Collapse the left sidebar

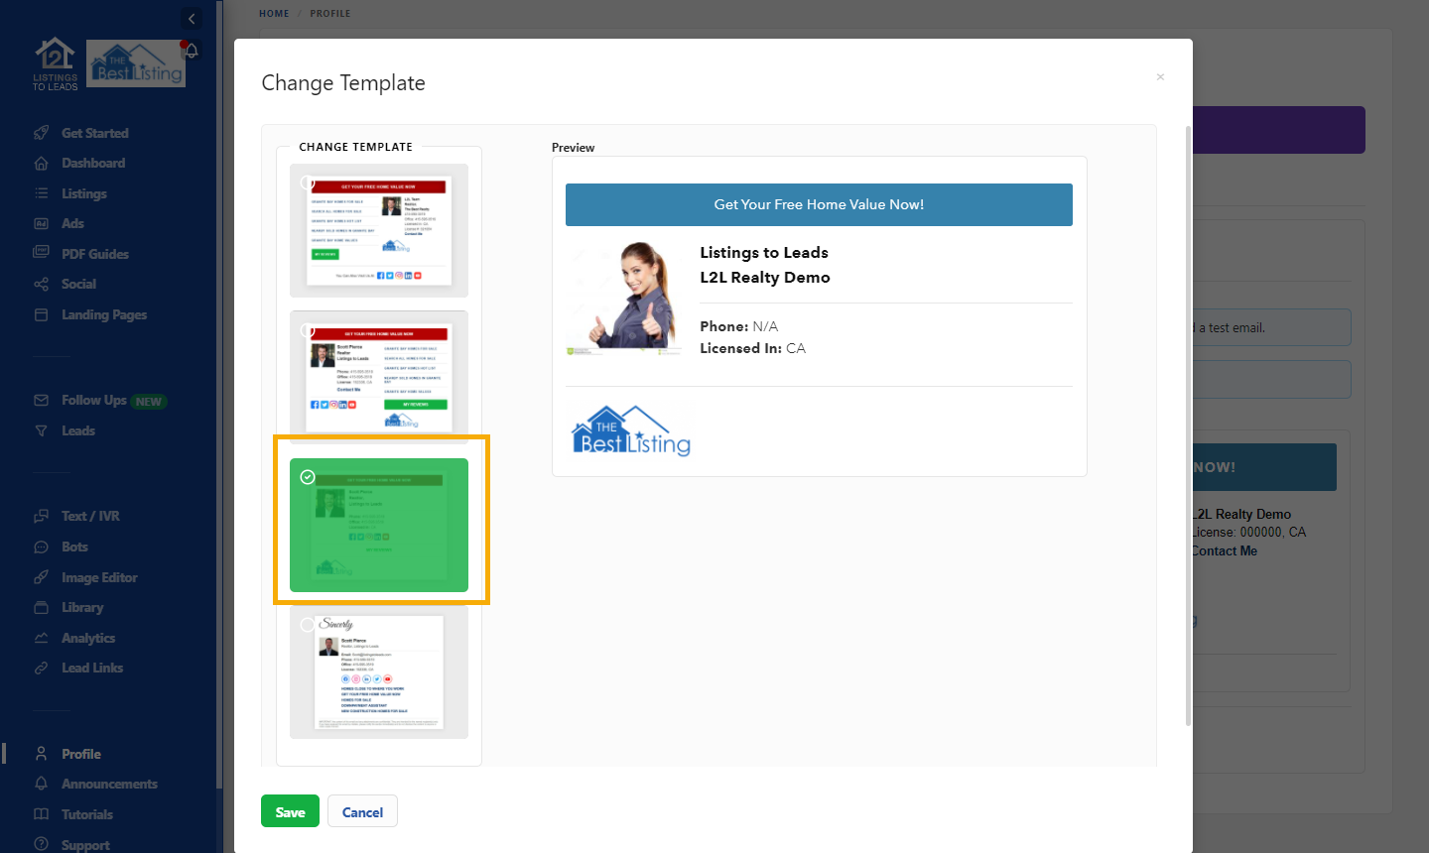tap(191, 18)
